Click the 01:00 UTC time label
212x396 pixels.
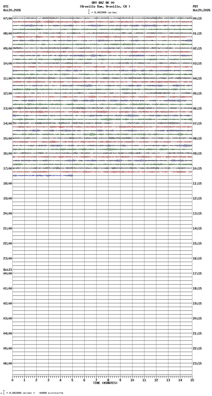pos(8,288)
